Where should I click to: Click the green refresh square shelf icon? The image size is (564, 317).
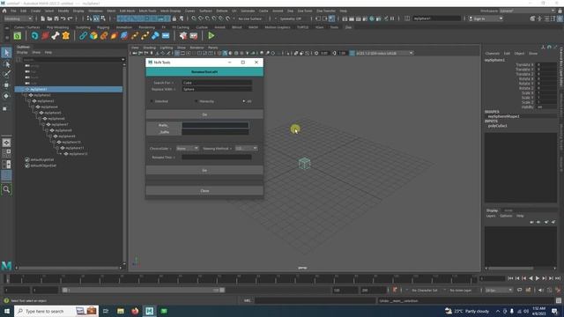coord(18,35)
